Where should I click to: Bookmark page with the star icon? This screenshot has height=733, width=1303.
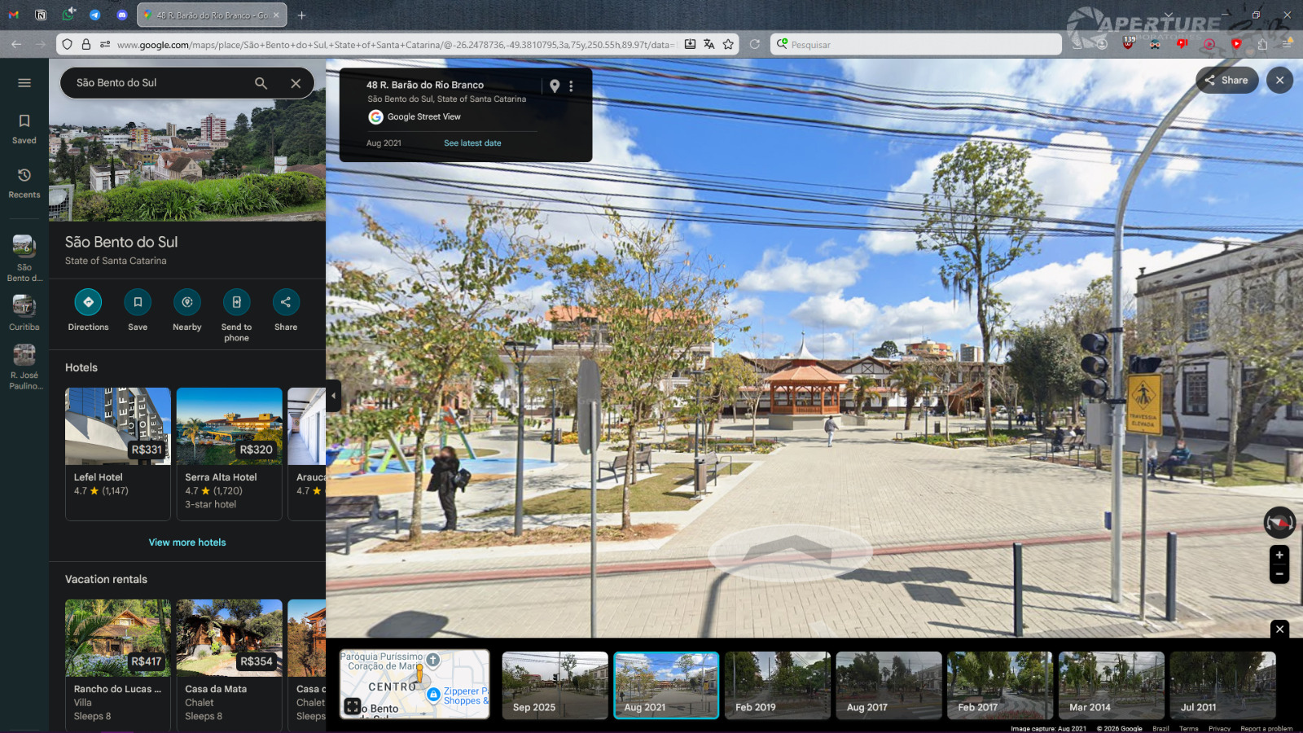pos(728,45)
